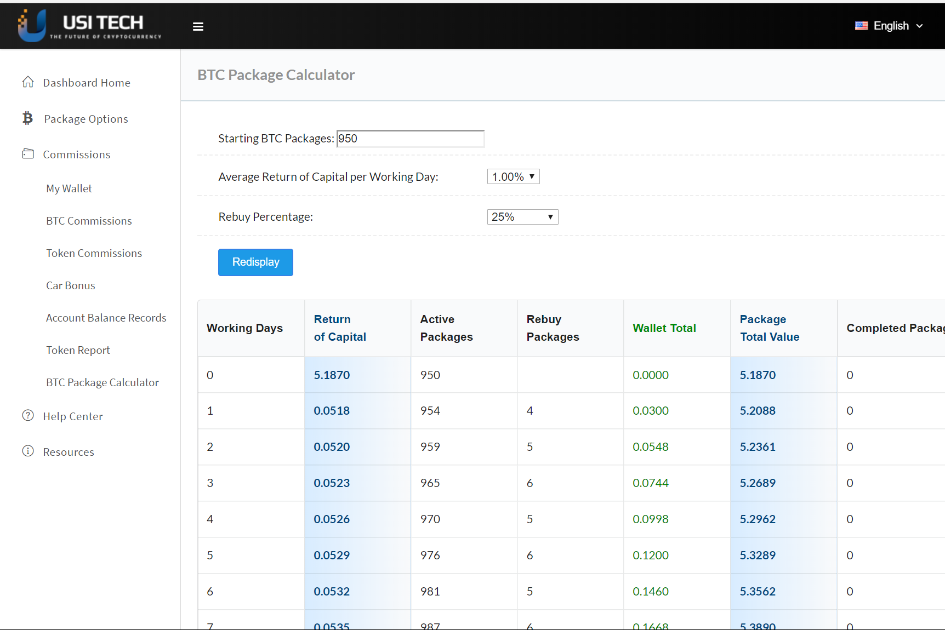The height and width of the screenshot is (630, 945).
Task: Click the US flag language icon
Action: [861, 26]
